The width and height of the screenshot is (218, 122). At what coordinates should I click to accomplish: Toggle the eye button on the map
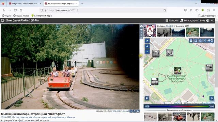click(x=212, y=98)
